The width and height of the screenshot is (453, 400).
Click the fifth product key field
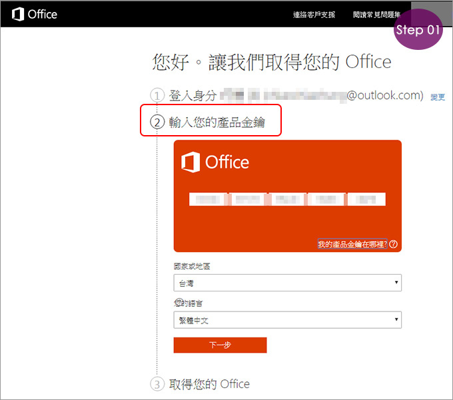point(366,199)
